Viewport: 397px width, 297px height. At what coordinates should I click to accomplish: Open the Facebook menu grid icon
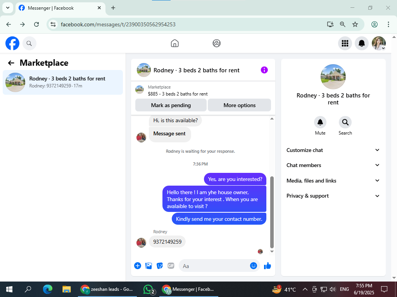[345, 43]
